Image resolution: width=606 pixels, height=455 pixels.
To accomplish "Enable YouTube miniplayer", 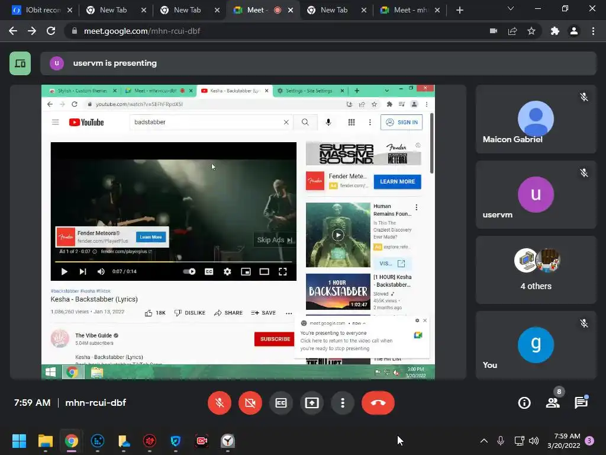I will point(246,271).
